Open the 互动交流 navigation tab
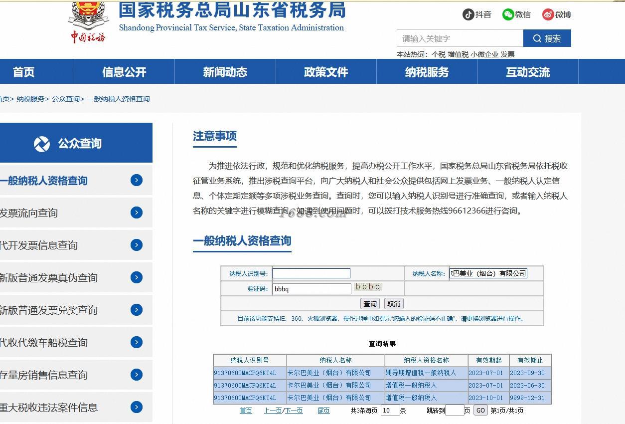625x424 pixels. point(528,72)
